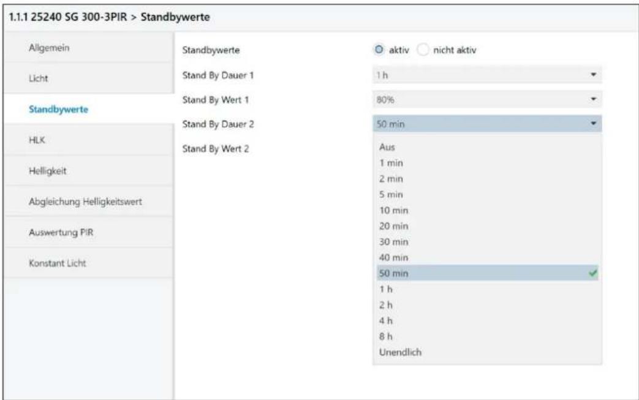This screenshot has width=639, height=400.
Task: Choose '1 min' from the list
Action: pyautogui.click(x=488, y=163)
